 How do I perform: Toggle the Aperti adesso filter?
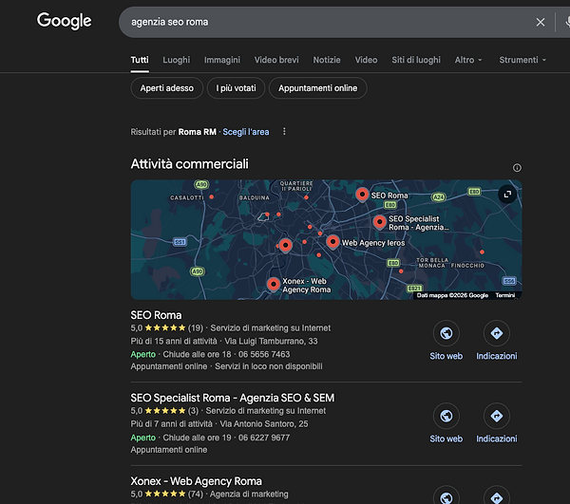pos(166,88)
